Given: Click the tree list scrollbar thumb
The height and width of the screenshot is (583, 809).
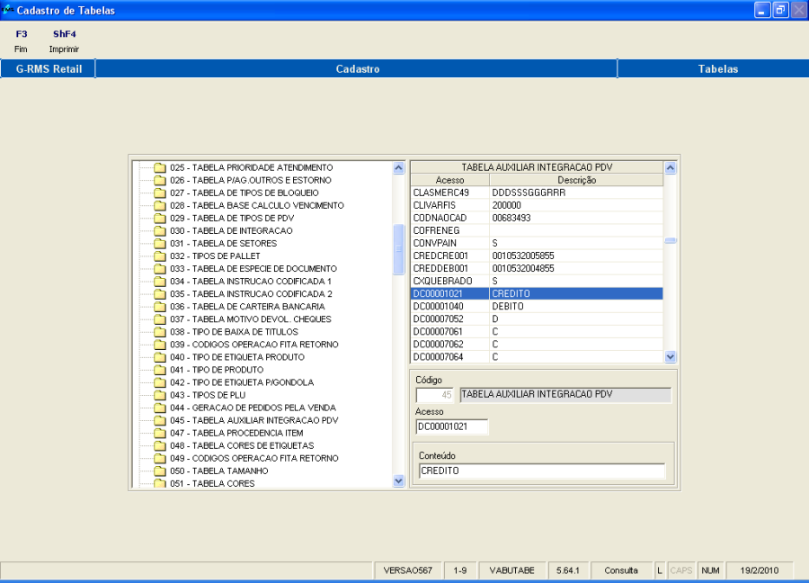Looking at the screenshot, I should [x=398, y=249].
